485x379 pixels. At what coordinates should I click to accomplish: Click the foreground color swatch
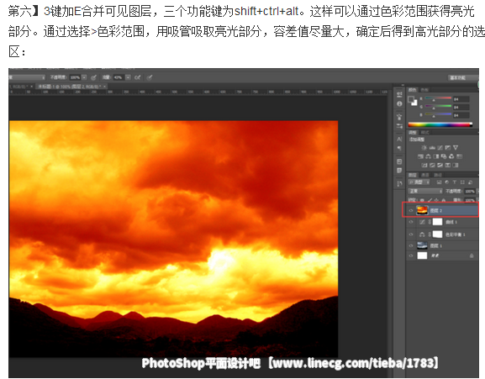click(x=411, y=99)
